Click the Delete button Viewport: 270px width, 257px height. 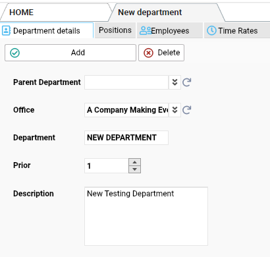(x=161, y=53)
